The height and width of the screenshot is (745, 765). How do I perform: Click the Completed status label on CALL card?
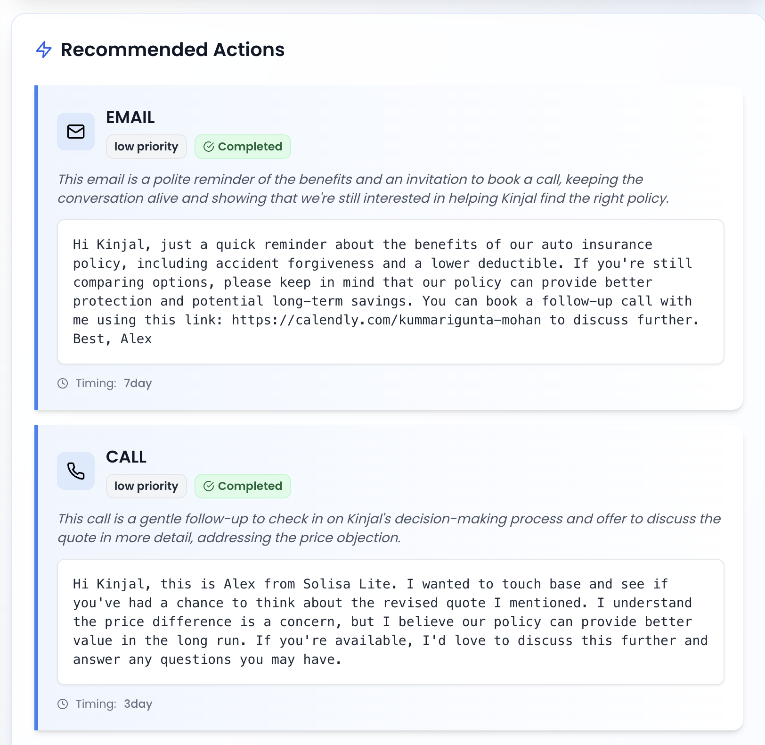click(x=250, y=486)
